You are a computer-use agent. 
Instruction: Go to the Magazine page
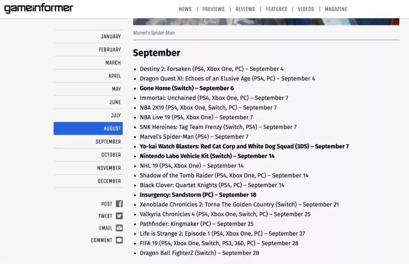pos(336,9)
